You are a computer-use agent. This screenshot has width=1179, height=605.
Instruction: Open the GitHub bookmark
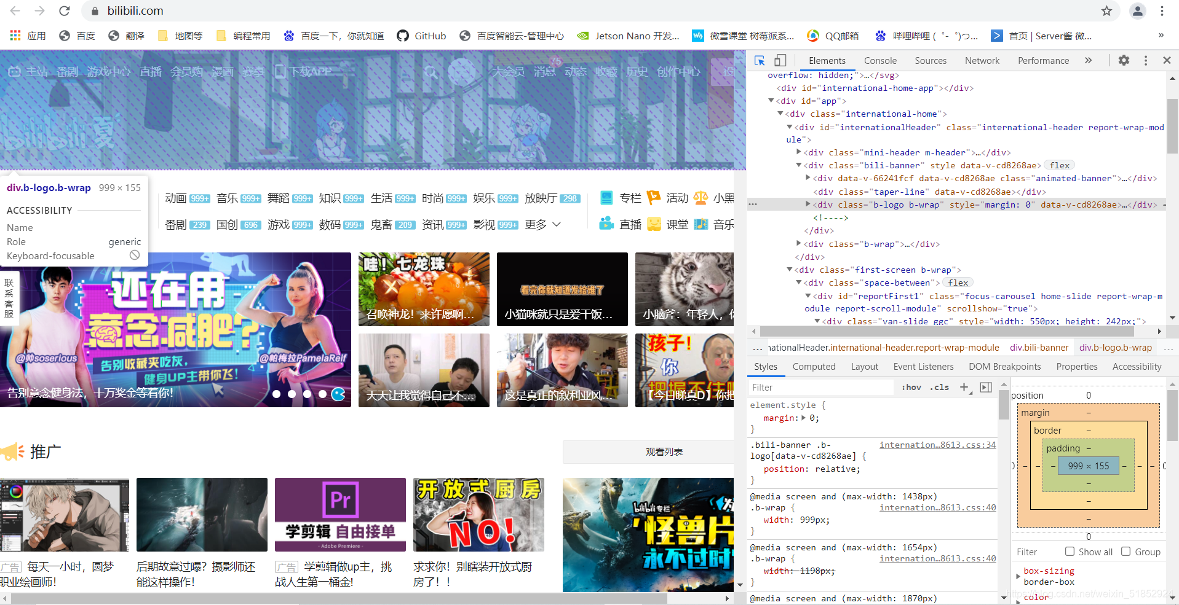(x=421, y=36)
